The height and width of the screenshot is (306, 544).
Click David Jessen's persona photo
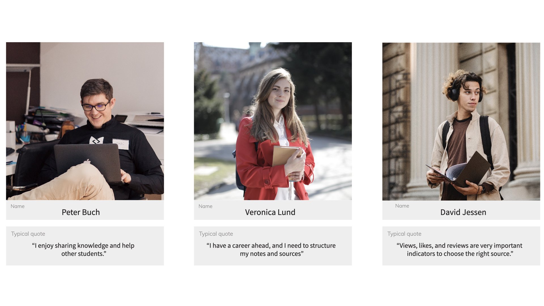461,122
